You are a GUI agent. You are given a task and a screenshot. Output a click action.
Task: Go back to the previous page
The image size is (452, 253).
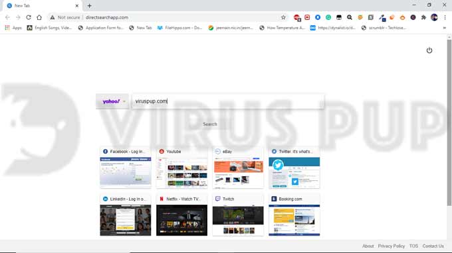coord(7,17)
